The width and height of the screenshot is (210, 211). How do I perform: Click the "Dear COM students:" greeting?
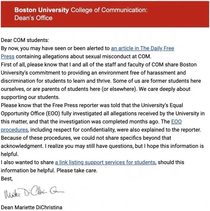25,40
